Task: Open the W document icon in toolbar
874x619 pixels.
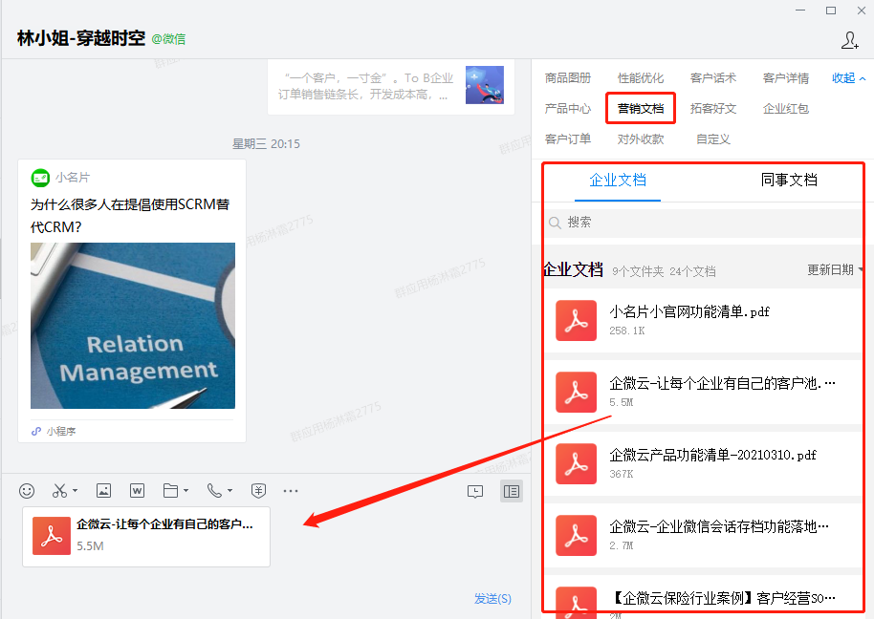Action: point(137,490)
